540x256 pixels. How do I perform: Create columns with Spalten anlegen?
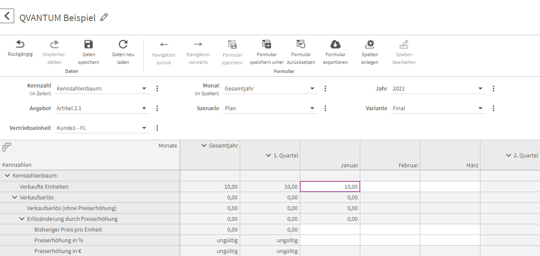point(370,44)
